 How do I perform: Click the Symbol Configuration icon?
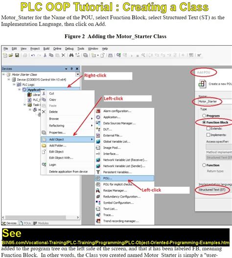98,203
